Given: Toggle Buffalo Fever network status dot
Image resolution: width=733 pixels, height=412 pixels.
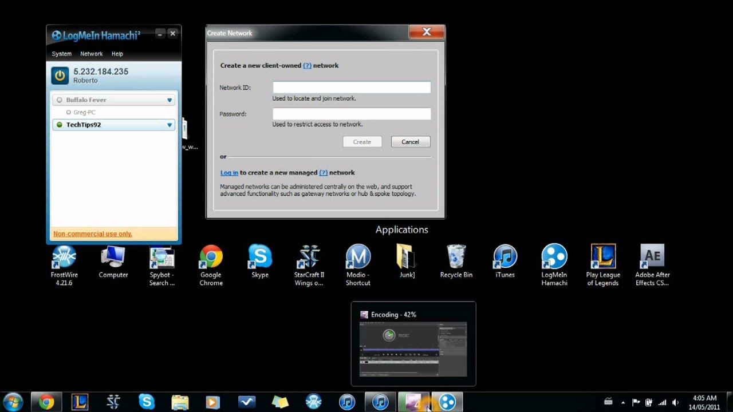Looking at the screenshot, I should point(59,100).
